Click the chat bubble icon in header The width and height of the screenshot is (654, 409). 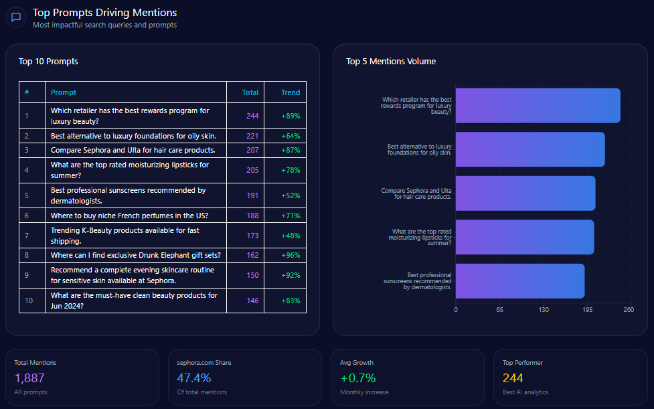pyautogui.click(x=16, y=17)
